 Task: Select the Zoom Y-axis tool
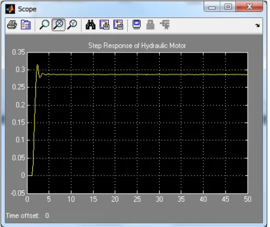(72, 25)
